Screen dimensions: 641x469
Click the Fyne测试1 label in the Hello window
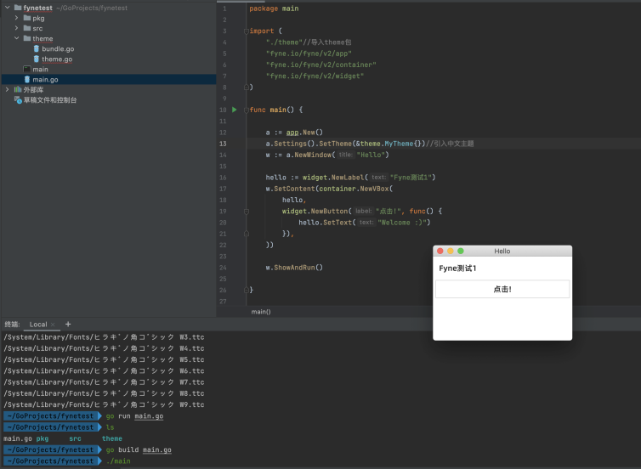click(x=457, y=268)
